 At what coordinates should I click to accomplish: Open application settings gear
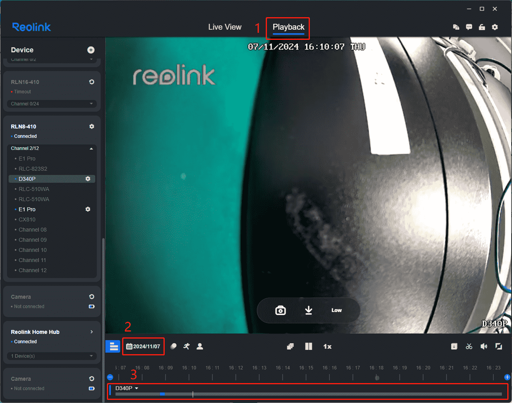[495, 27]
